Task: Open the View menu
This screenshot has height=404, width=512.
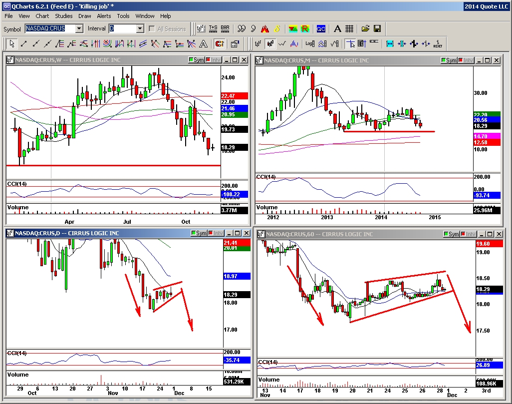Action: (24, 15)
